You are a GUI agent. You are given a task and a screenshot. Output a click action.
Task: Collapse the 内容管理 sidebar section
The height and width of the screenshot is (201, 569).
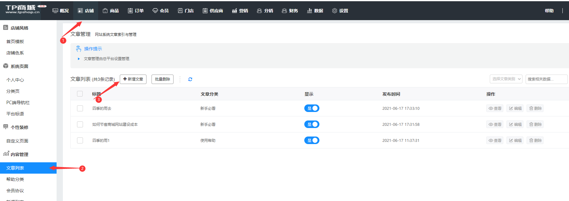[19, 154]
